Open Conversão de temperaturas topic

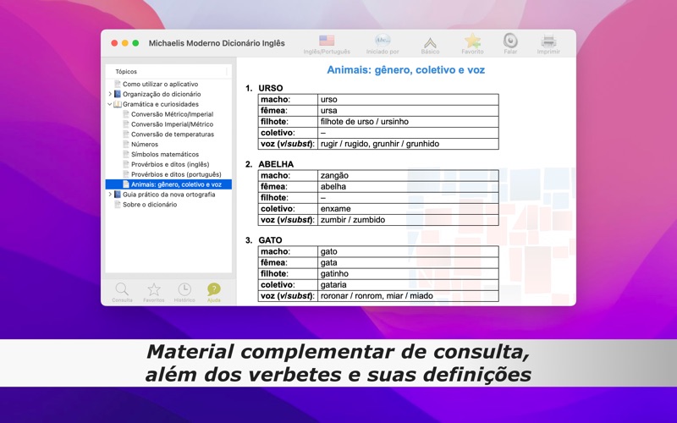click(x=173, y=135)
